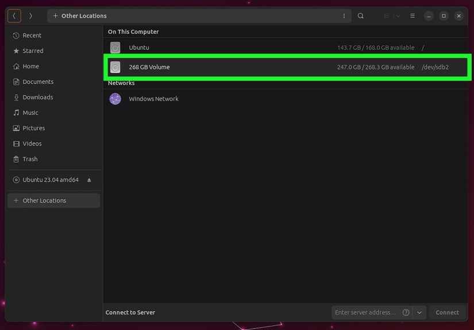Focus the Enter server address field
The width and height of the screenshot is (474, 330).
click(x=367, y=312)
